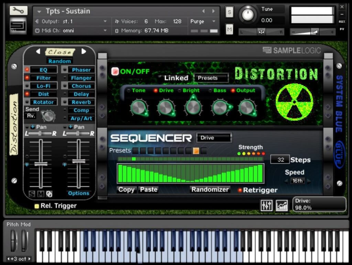Switch to next mic position right arrow
The image size is (352, 265).
[84, 51]
